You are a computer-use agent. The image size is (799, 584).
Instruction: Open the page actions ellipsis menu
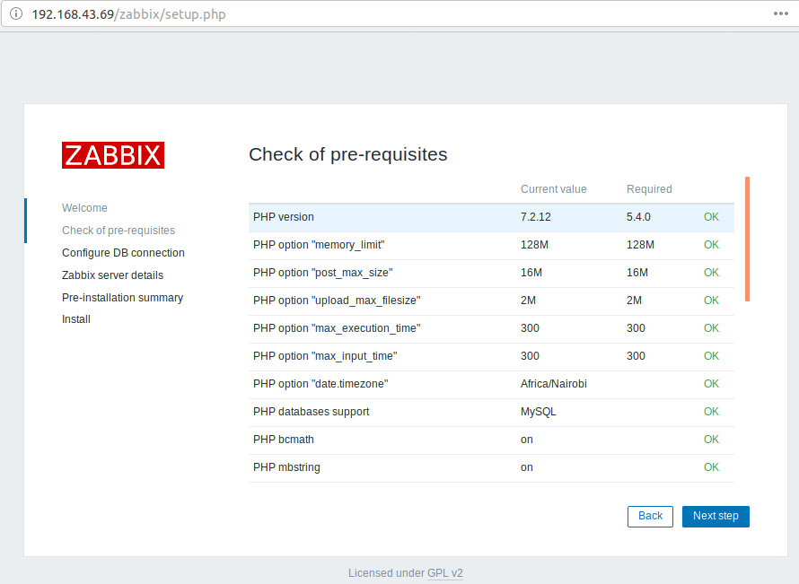pos(781,13)
